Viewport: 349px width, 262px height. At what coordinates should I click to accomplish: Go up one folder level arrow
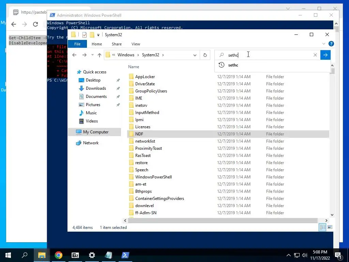tap(100, 55)
